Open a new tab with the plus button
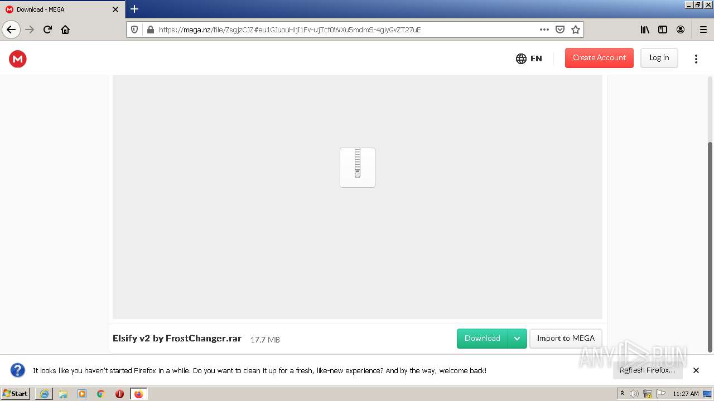Image resolution: width=714 pixels, height=401 pixels. point(134,9)
